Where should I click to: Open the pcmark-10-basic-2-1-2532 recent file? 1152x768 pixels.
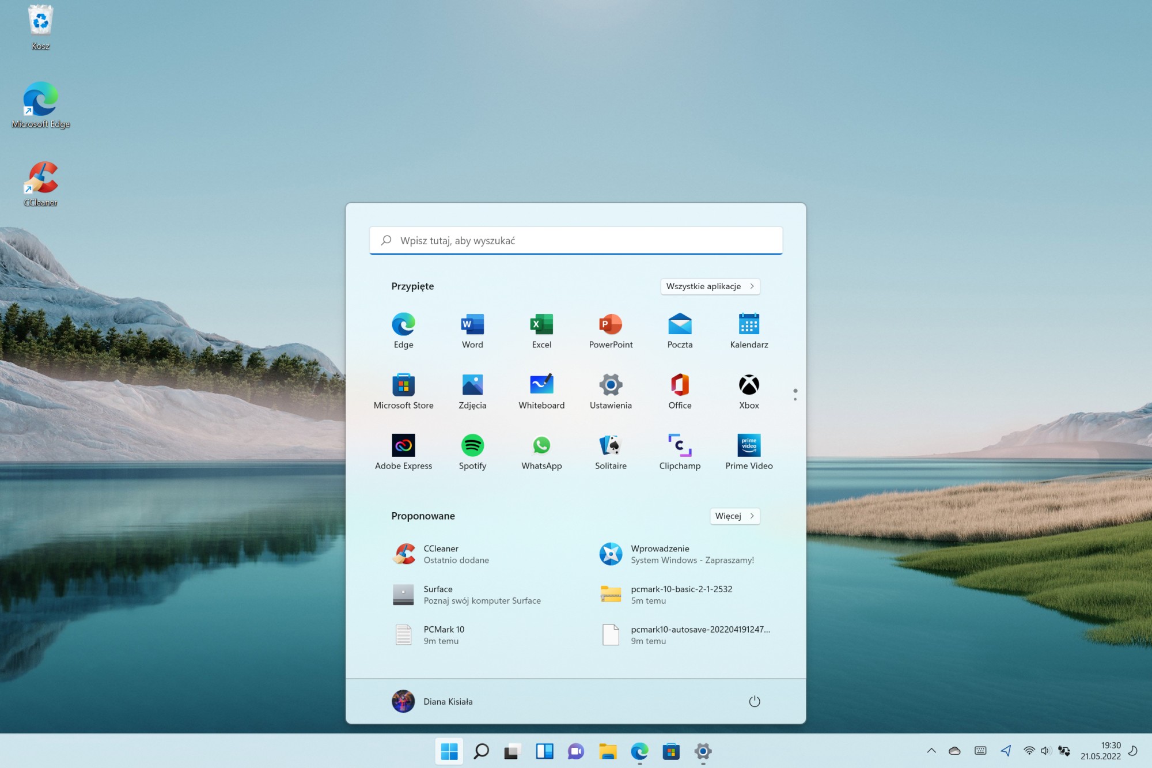(681, 595)
